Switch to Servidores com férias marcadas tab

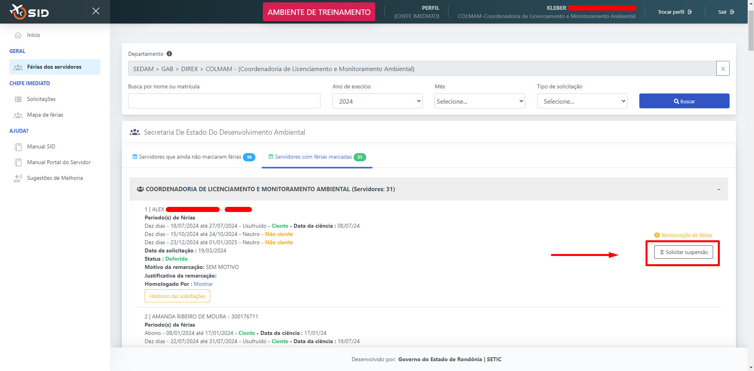pos(317,157)
